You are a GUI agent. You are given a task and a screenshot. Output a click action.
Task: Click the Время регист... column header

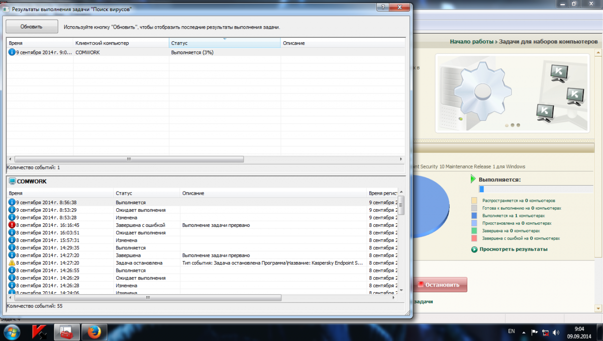383,193
